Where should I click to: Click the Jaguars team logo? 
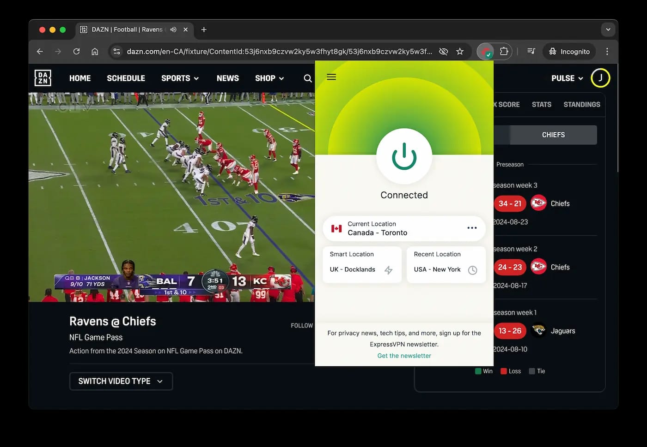[x=538, y=330]
